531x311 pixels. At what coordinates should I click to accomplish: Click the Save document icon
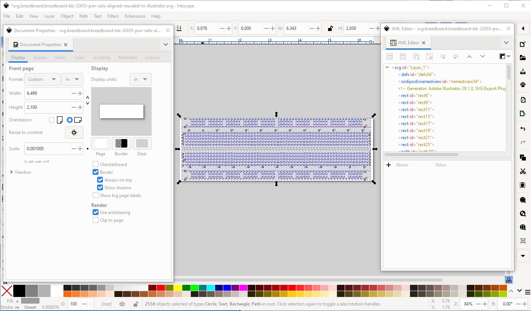click(523, 71)
